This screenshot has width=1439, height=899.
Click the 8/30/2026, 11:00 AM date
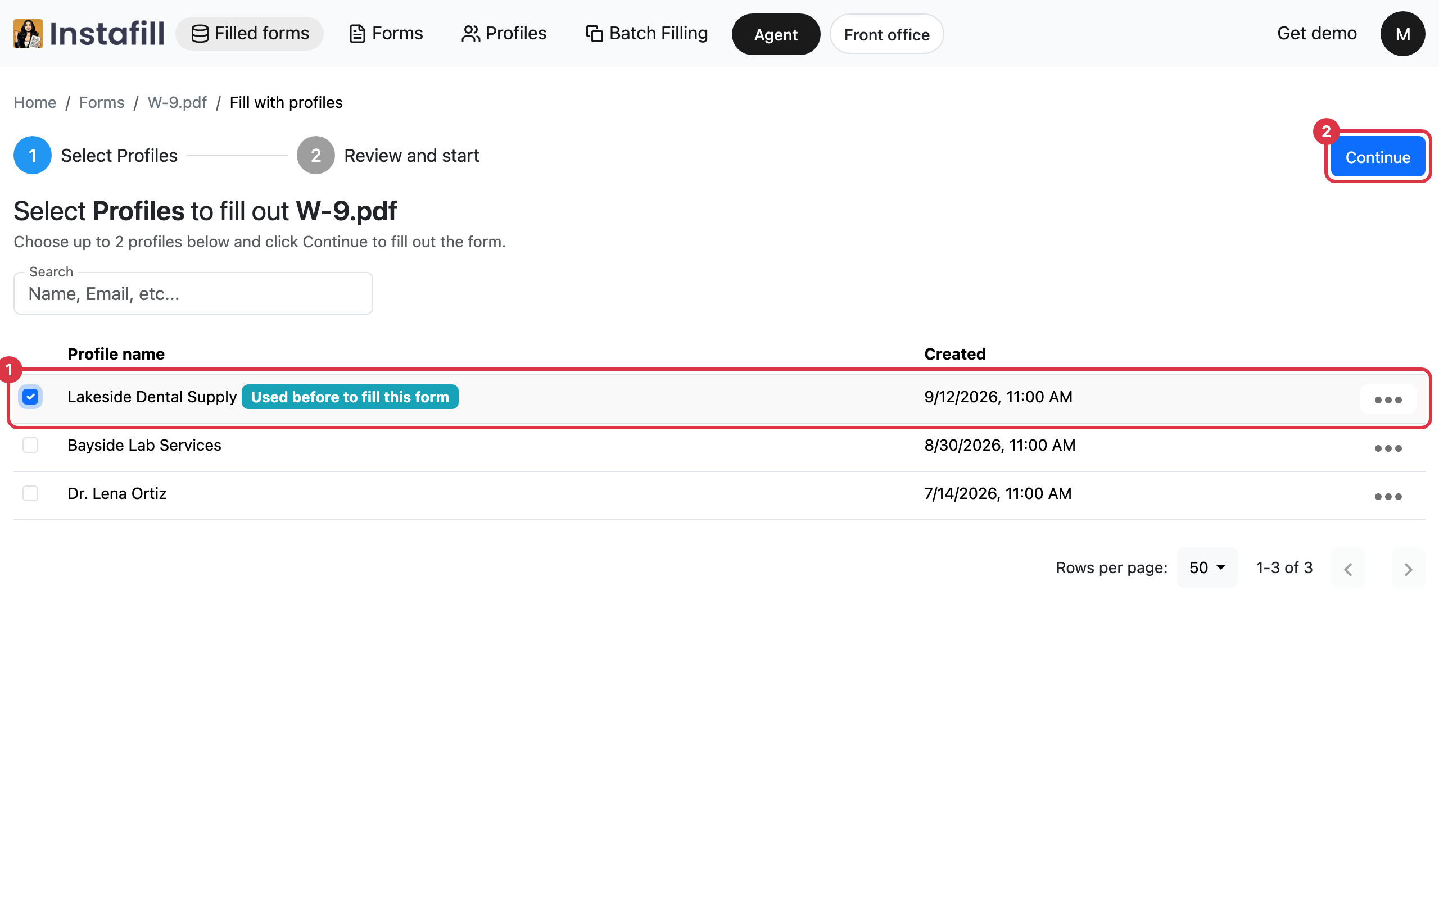(x=999, y=446)
